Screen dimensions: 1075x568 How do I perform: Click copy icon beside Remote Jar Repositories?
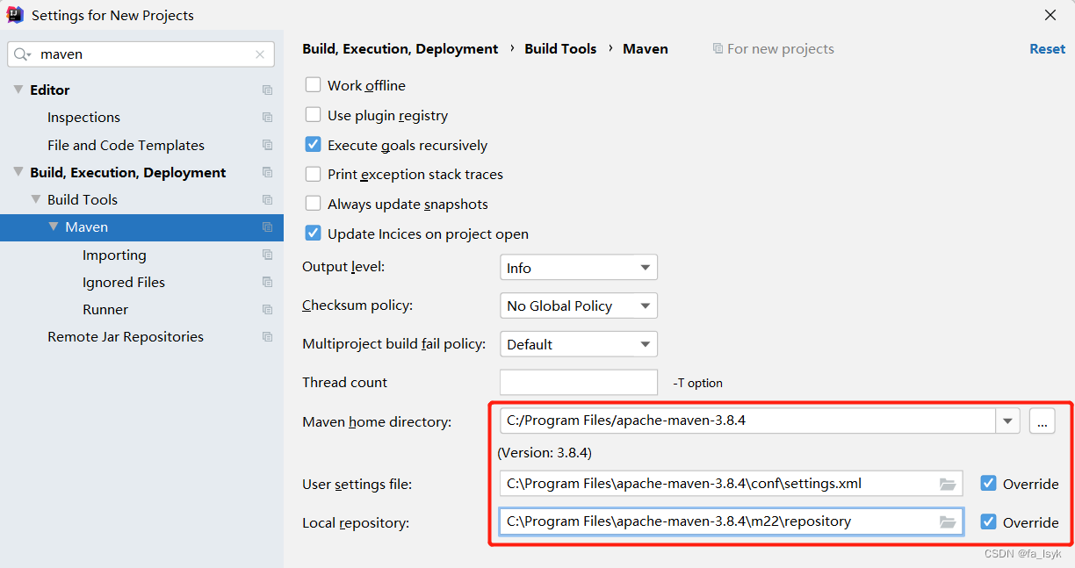[267, 337]
